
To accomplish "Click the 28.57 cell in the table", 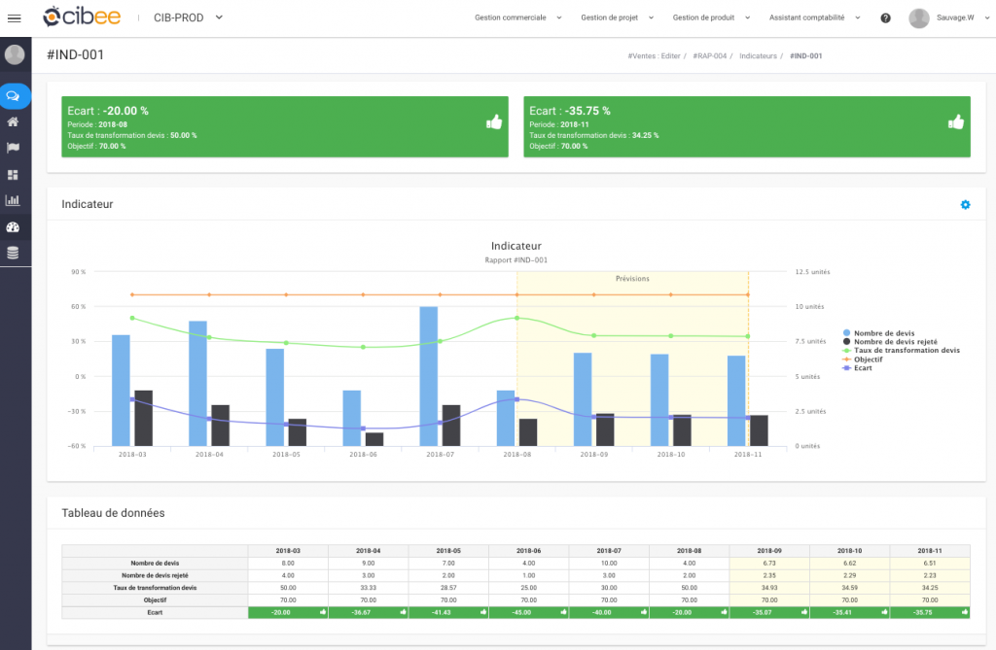I will click(448, 588).
